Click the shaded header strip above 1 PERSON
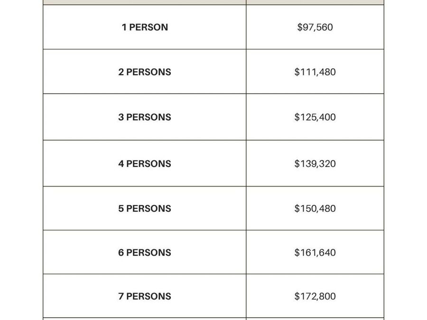Image resolution: width=427 pixels, height=320 pixels. 145,2
